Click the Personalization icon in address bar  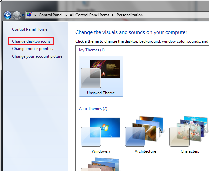30,15
